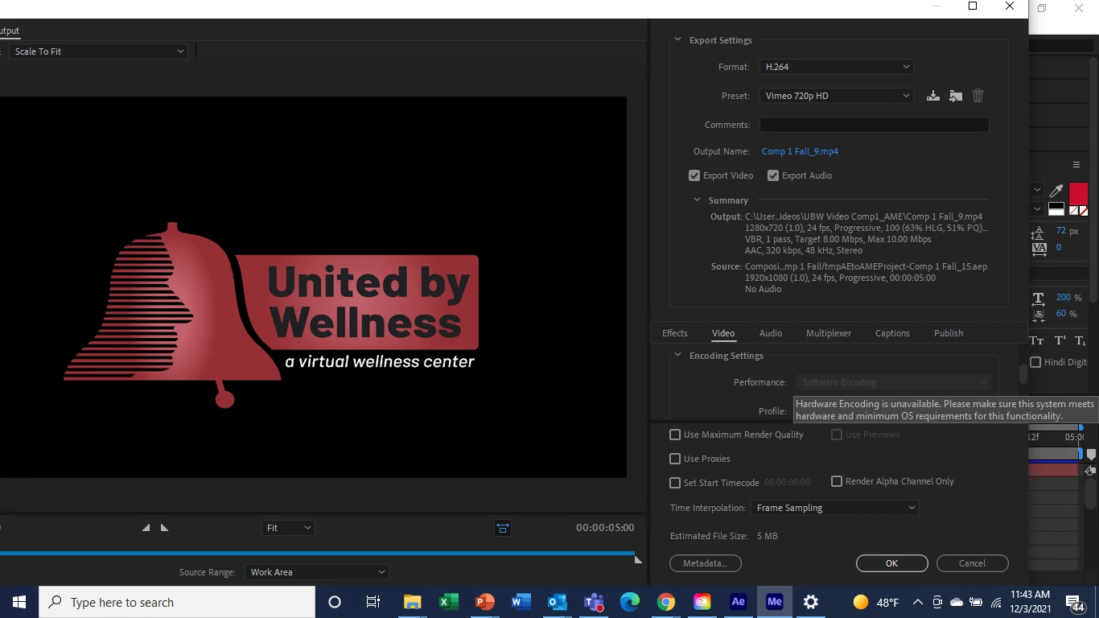Image resolution: width=1099 pixels, height=618 pixels.
Task: Open Outlook from the taskbar
Action: point(557,602)
